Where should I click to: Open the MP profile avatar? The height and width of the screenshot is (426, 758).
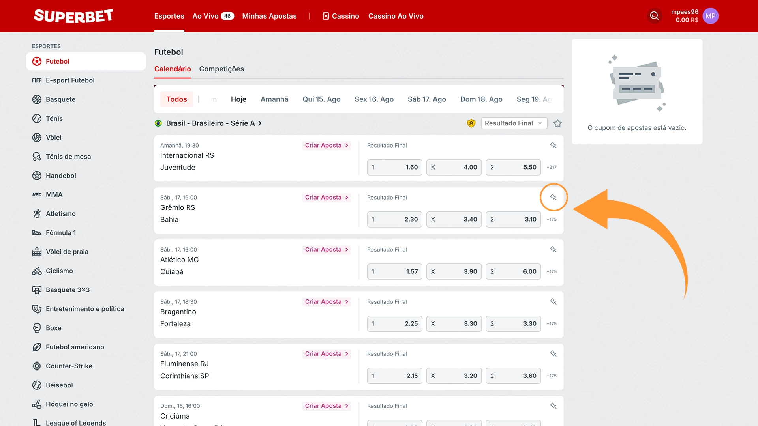point(710,16)
